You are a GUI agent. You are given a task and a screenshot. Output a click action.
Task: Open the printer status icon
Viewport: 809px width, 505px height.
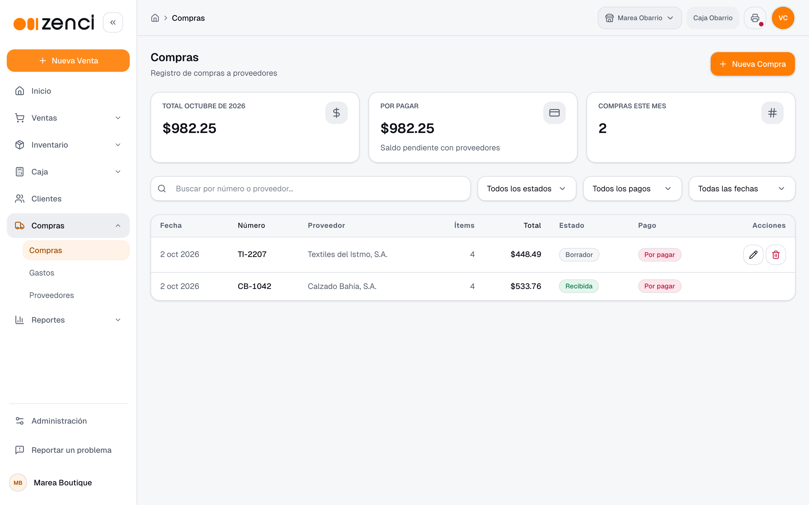(x=755, y=18)
